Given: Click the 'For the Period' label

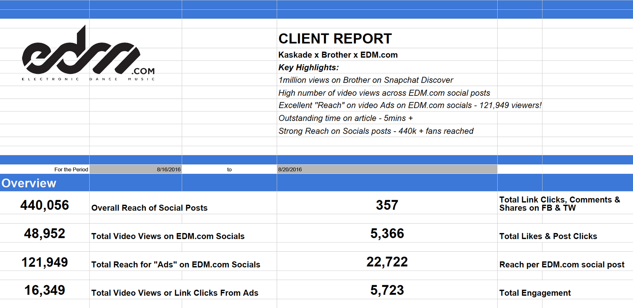Looking at the screenshot, I should (71, 169).
